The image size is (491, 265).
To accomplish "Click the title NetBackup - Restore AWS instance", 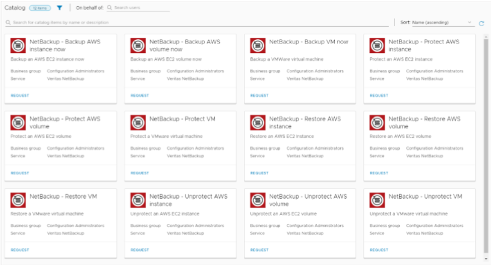I will (305, 123).
